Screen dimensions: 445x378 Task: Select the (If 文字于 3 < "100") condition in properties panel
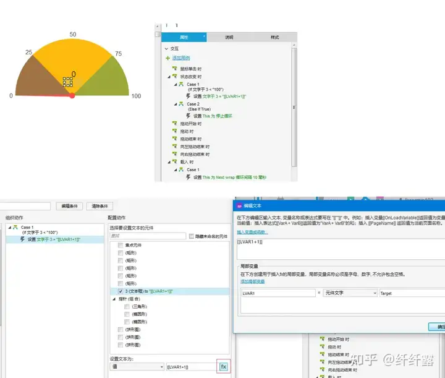tap(206, 90)
